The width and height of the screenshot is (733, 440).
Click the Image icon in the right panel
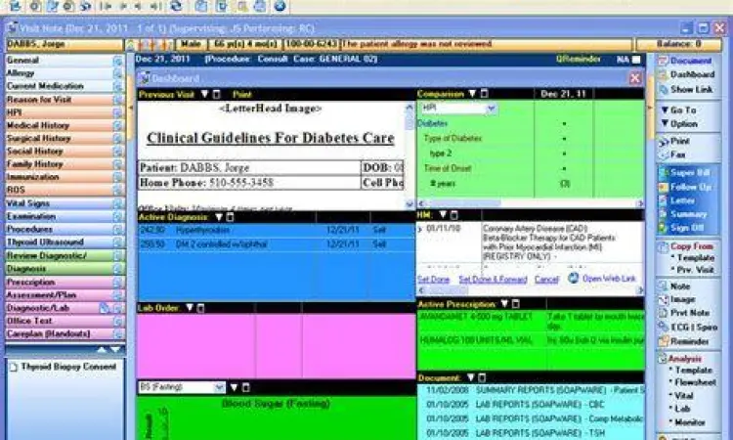[x=663, y=300]
